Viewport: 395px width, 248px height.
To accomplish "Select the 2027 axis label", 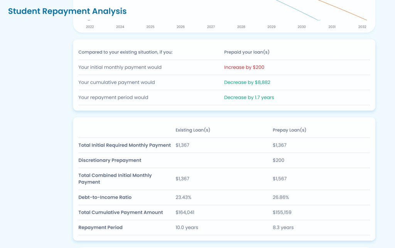I will pyautogui.click(x=211, y=27).
